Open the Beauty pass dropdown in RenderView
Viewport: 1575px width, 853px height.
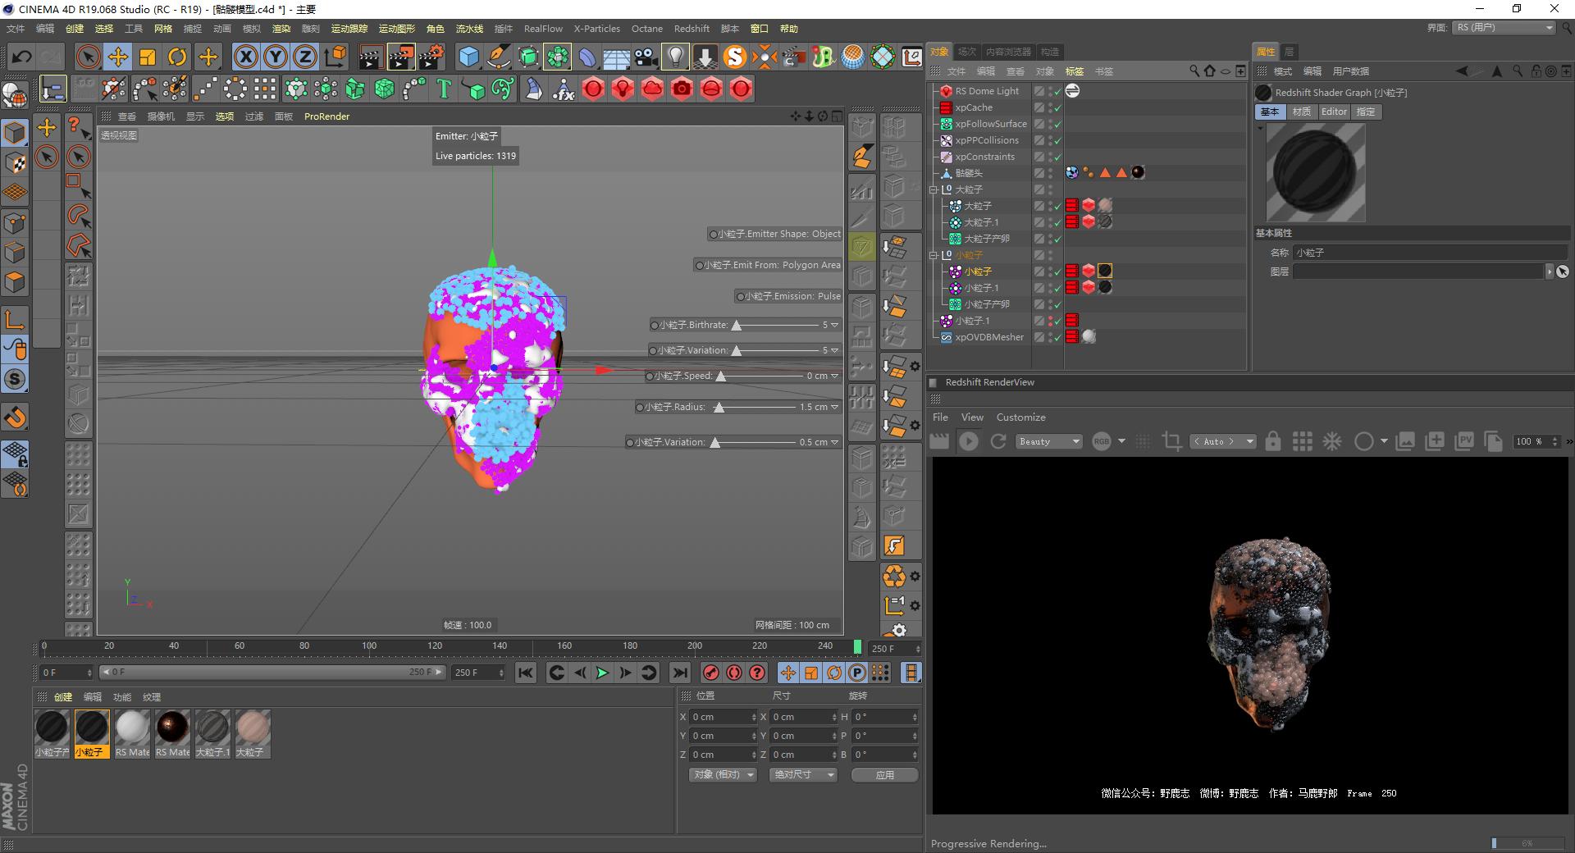pos(1048,441)
